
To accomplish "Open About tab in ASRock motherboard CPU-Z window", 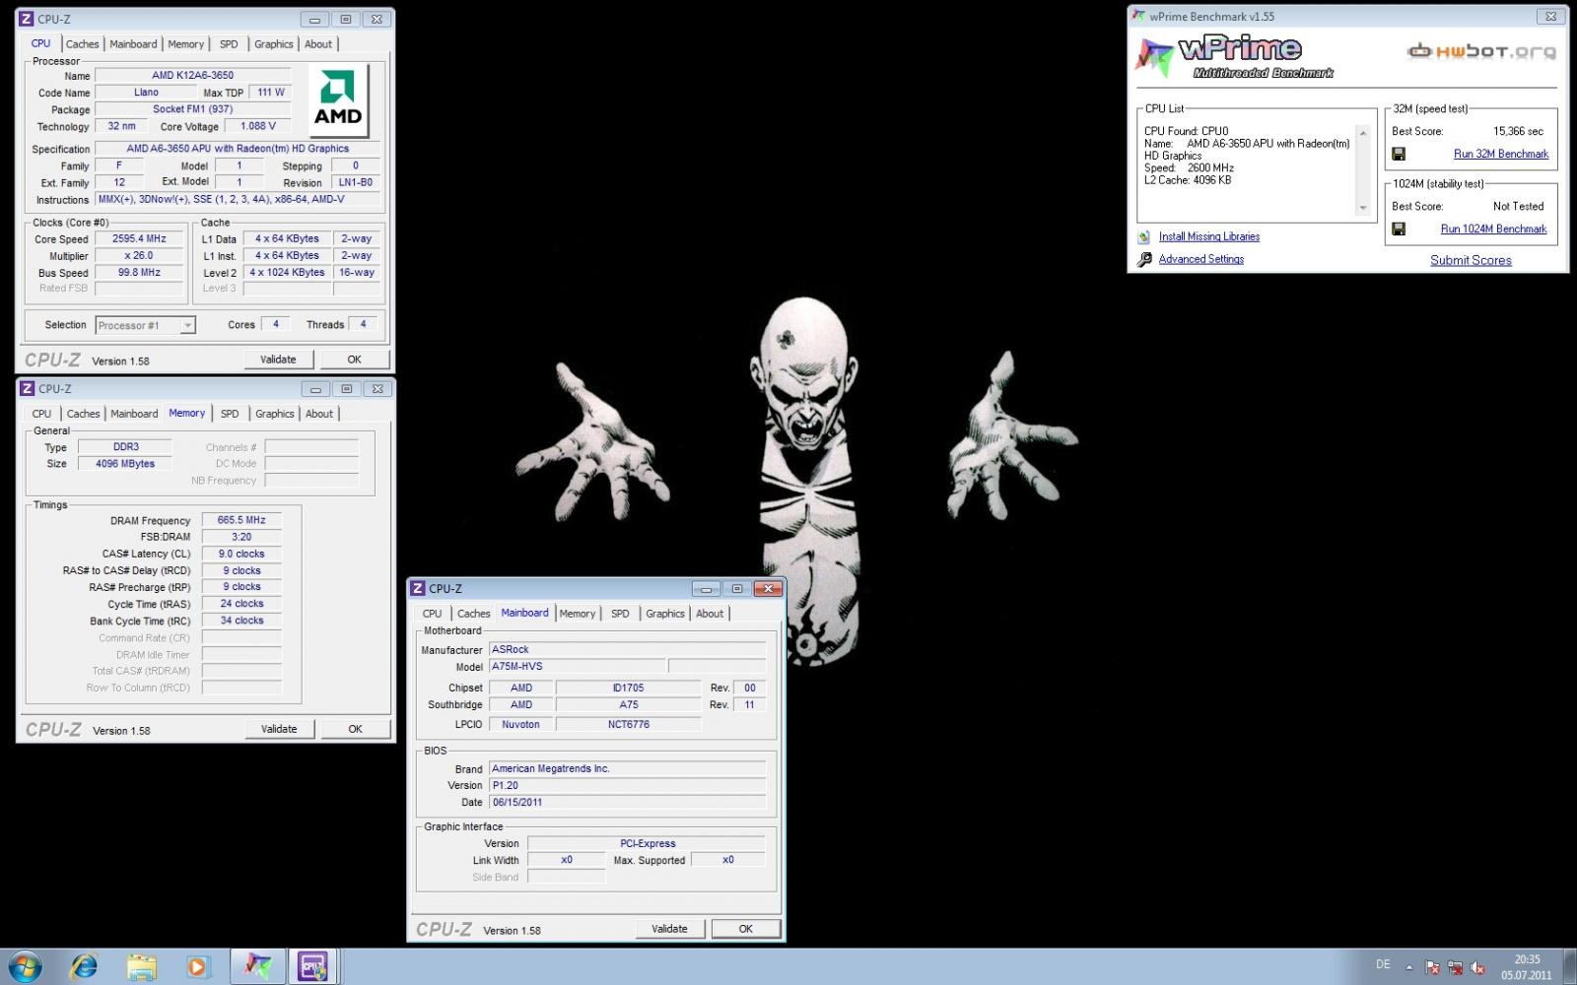I will click(x=710, y=614).
